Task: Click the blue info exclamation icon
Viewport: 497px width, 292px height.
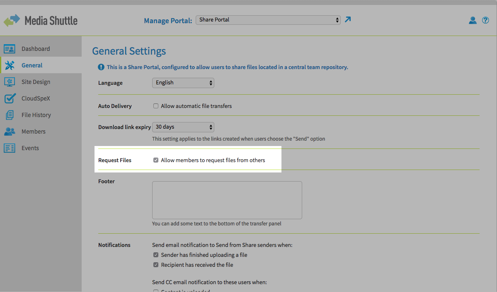Action: 101,67
